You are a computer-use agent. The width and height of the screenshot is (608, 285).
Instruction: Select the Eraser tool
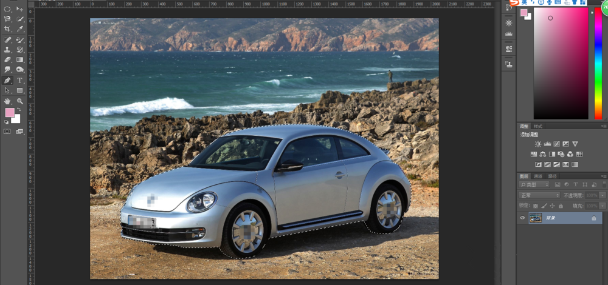(7, 60)
